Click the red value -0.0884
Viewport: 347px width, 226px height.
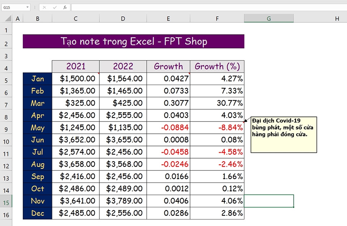pyautogui.click(x=168, y=128)
